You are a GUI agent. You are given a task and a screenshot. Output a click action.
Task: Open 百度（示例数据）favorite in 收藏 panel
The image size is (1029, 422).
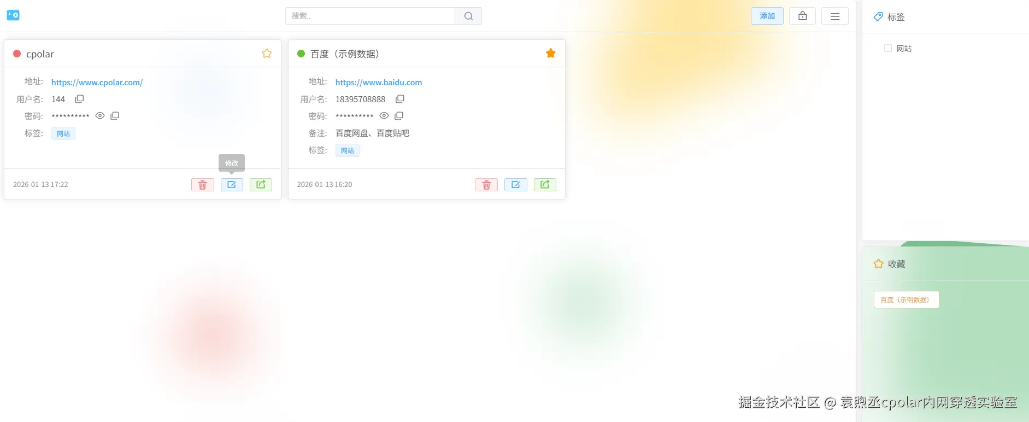tap(906, 300)
